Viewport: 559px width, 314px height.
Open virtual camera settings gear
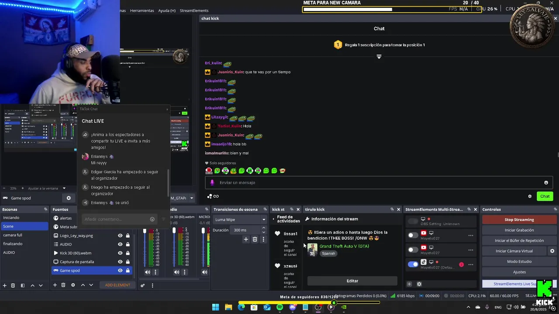(552, 251)
